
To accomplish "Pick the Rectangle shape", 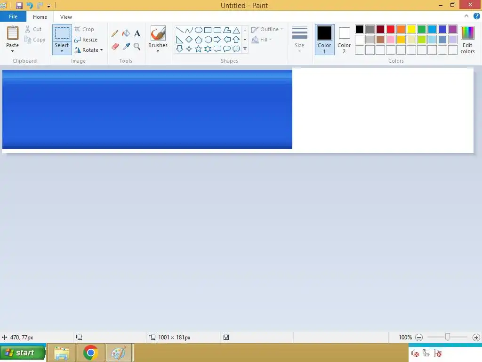I will click(208, 30).
